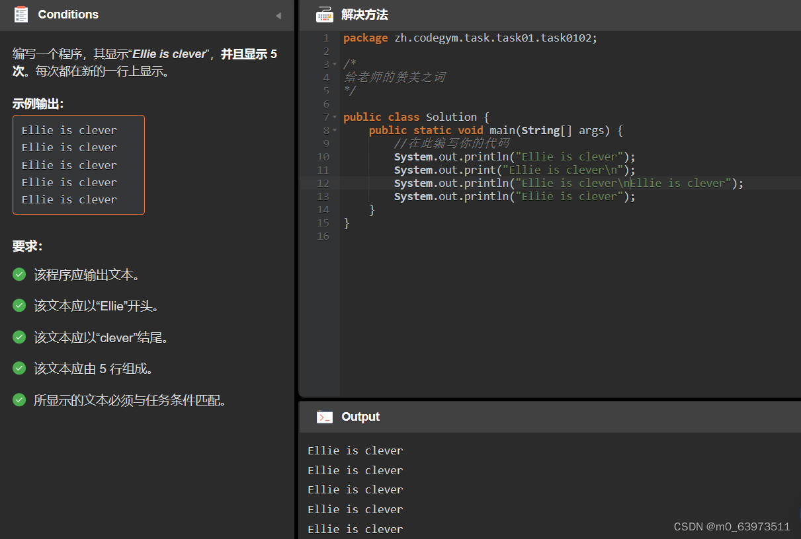Screen dimensions: 801x539
Task: Click the Conditions panel title
Action: [68, 15]
